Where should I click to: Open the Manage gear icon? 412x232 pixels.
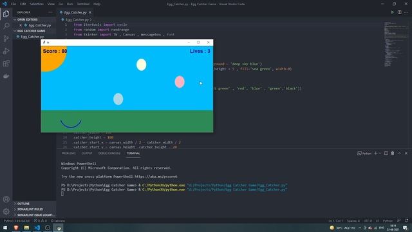pos(6,211)
